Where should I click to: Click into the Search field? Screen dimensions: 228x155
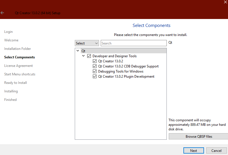(x=134, y=43)
